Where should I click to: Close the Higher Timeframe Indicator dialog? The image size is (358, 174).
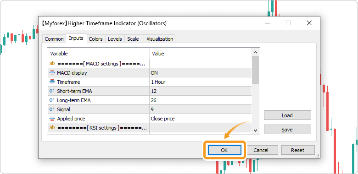click(x=309, y=23)
